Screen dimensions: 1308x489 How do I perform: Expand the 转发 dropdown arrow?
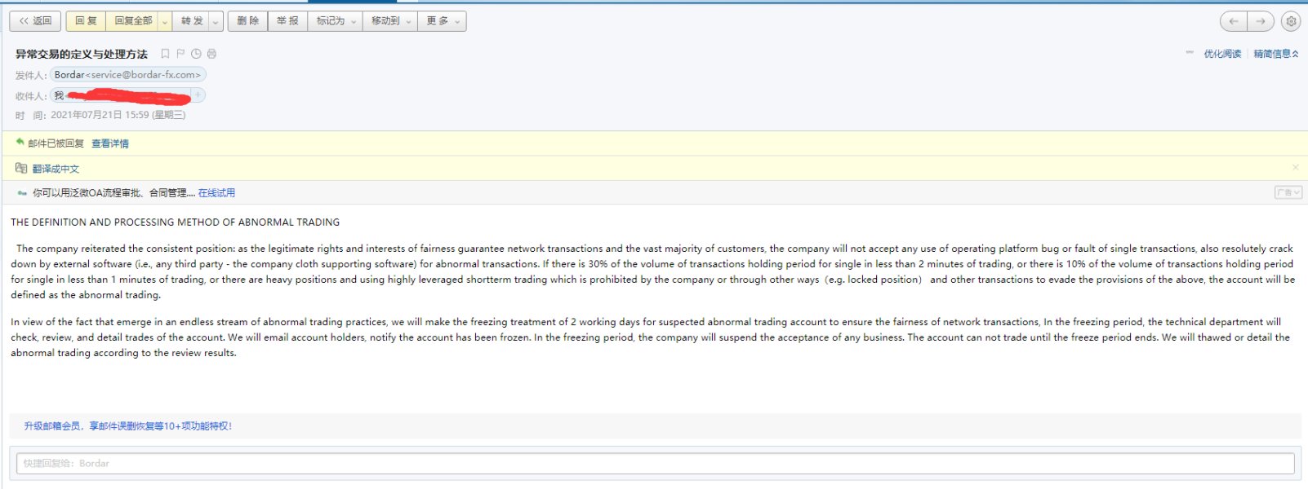point(216,21)
